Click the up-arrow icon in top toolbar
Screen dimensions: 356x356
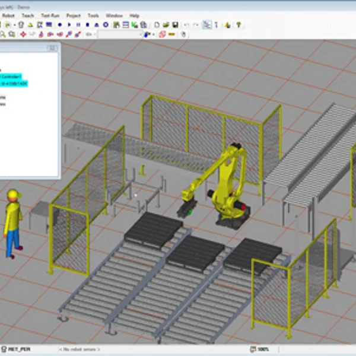21,25
